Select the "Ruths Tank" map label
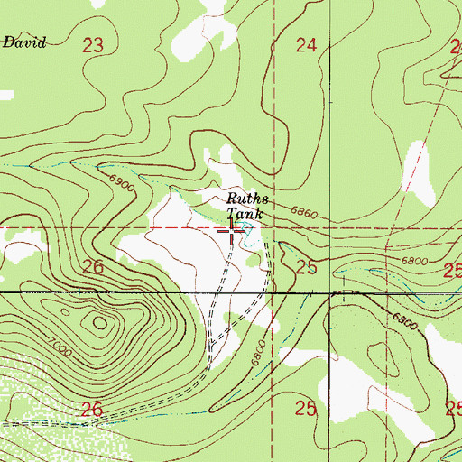The image size is (462, 462). coord(247,207)
